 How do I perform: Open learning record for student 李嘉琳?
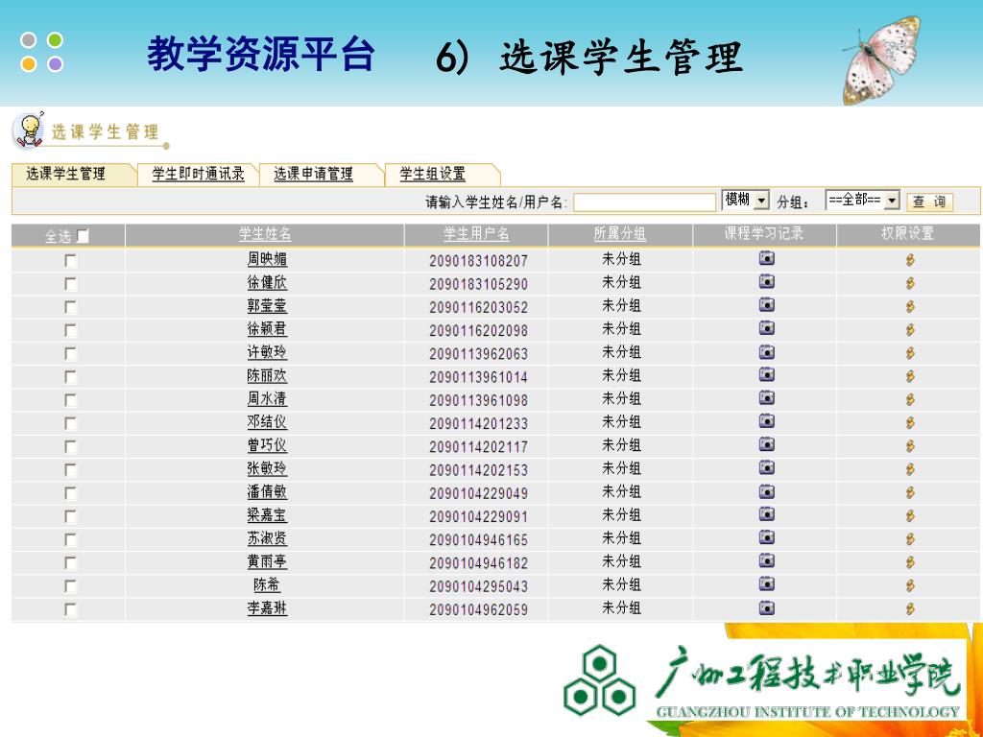click(x=766, y=607)
